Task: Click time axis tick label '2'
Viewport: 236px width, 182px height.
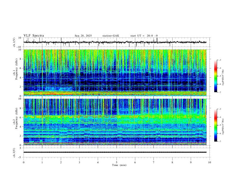Action: (x=61, y=162)
